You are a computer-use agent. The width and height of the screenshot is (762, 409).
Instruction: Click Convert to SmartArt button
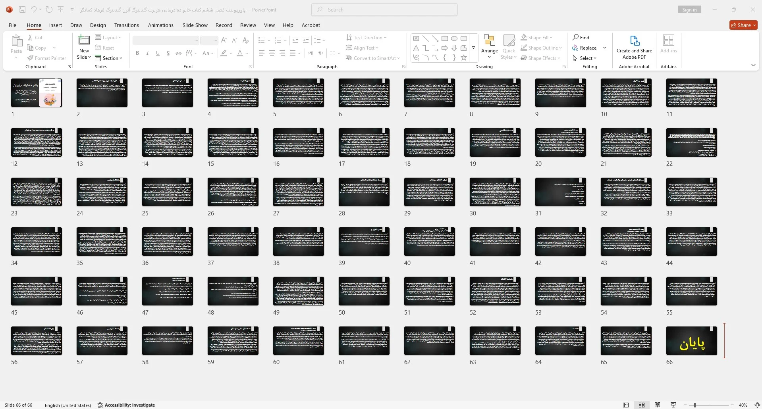(x=372, y=58)
